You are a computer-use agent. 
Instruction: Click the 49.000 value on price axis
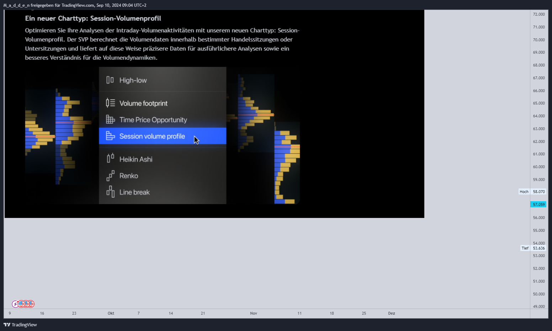pos(539,306)
